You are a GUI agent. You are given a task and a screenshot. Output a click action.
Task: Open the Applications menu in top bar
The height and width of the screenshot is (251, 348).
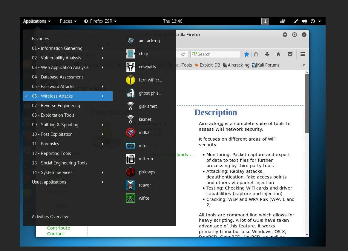click(37, 21)
